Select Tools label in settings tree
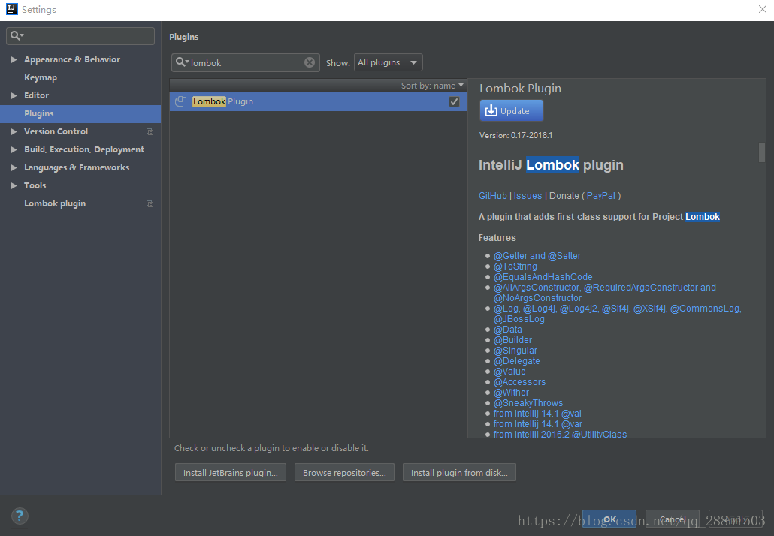 coord(35,185)
